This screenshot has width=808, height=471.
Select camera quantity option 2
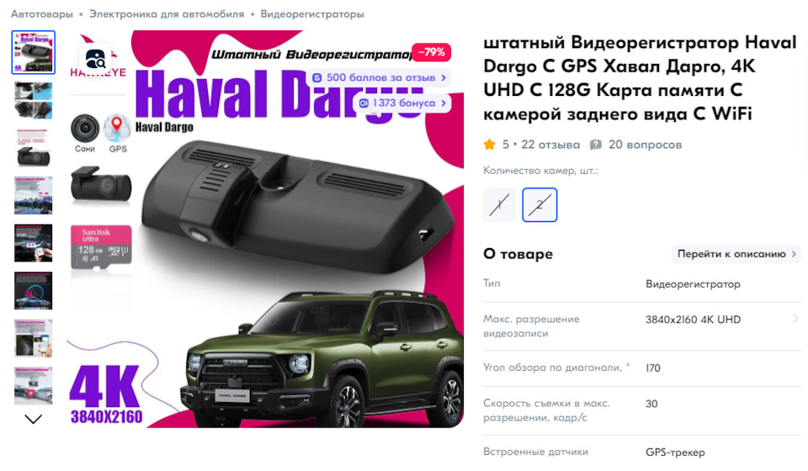click(540, 205)
